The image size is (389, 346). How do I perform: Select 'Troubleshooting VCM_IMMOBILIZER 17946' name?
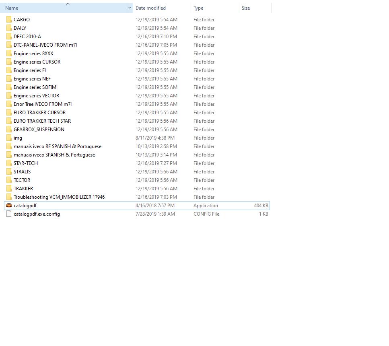(59, 197)
